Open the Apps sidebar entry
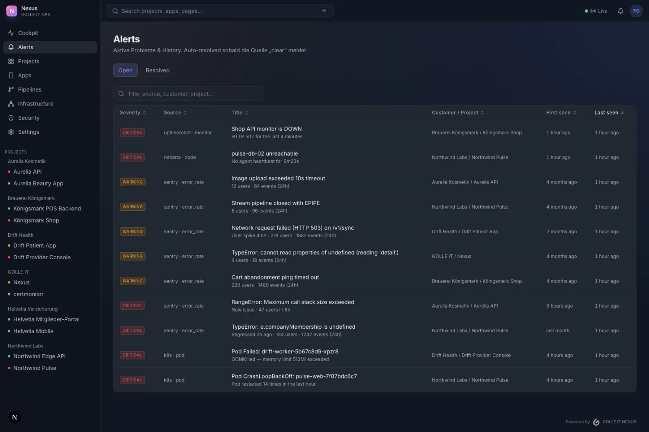This screenshot has width=649, height=432. [50, 75]
